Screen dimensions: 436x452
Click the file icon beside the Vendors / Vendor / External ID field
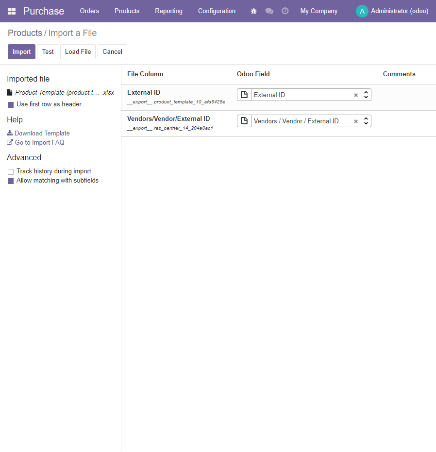[244, 121]
